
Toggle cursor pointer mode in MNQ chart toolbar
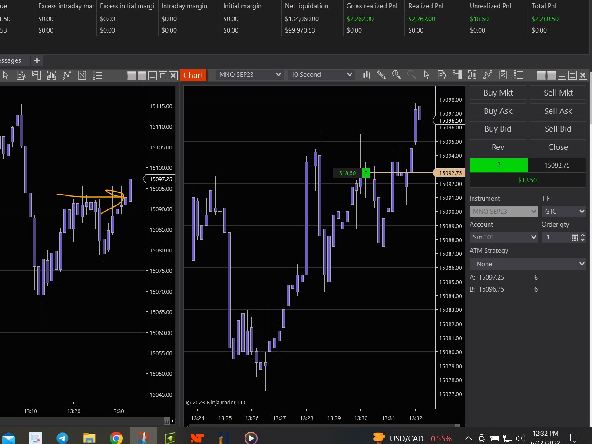point(427,75)
